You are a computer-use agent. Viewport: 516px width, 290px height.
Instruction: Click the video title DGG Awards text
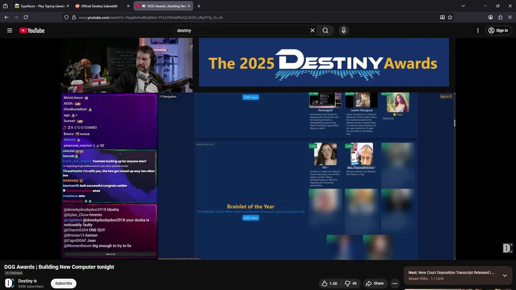(x=59, y=267)
